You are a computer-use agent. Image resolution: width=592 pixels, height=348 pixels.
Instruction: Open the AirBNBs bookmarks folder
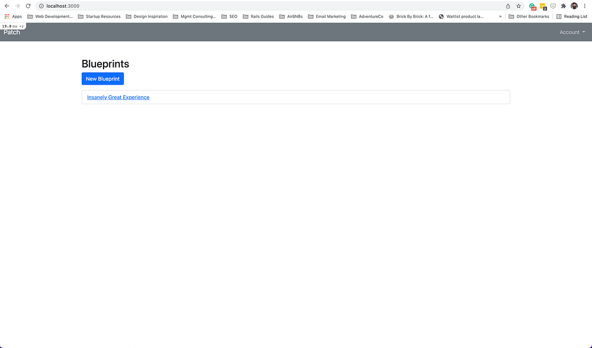click(x=291, y=17)
